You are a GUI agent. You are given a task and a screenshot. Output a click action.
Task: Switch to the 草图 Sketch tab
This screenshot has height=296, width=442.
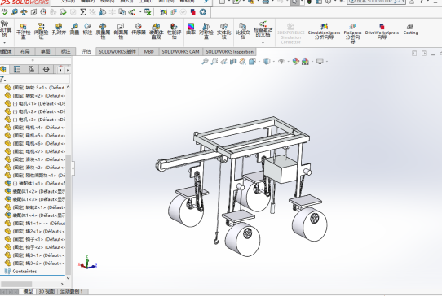(45, 51)
